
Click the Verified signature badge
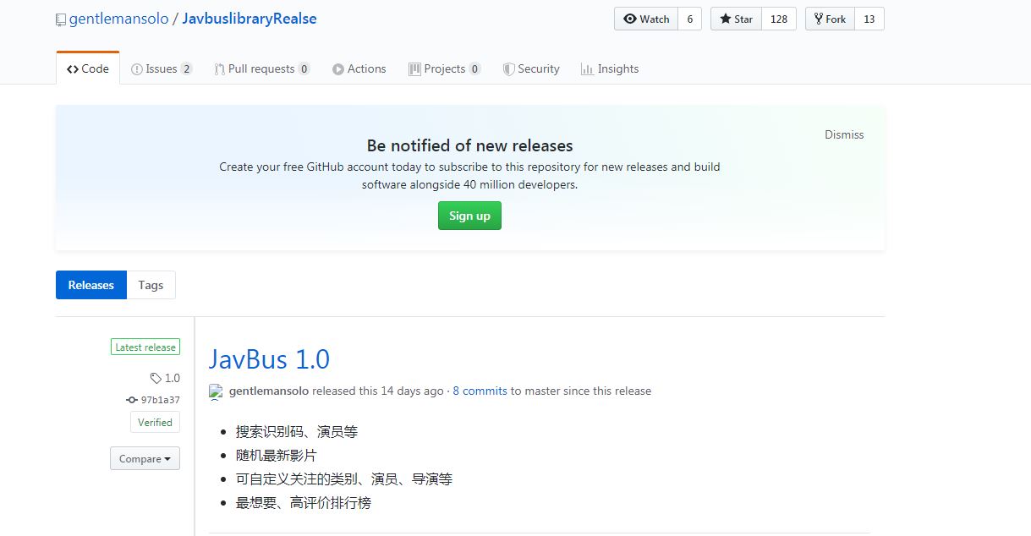point(155,422)
